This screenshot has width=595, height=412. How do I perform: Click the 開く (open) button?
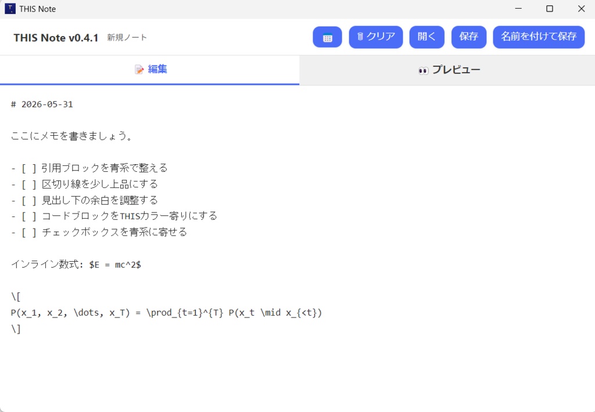coord(426,37)
